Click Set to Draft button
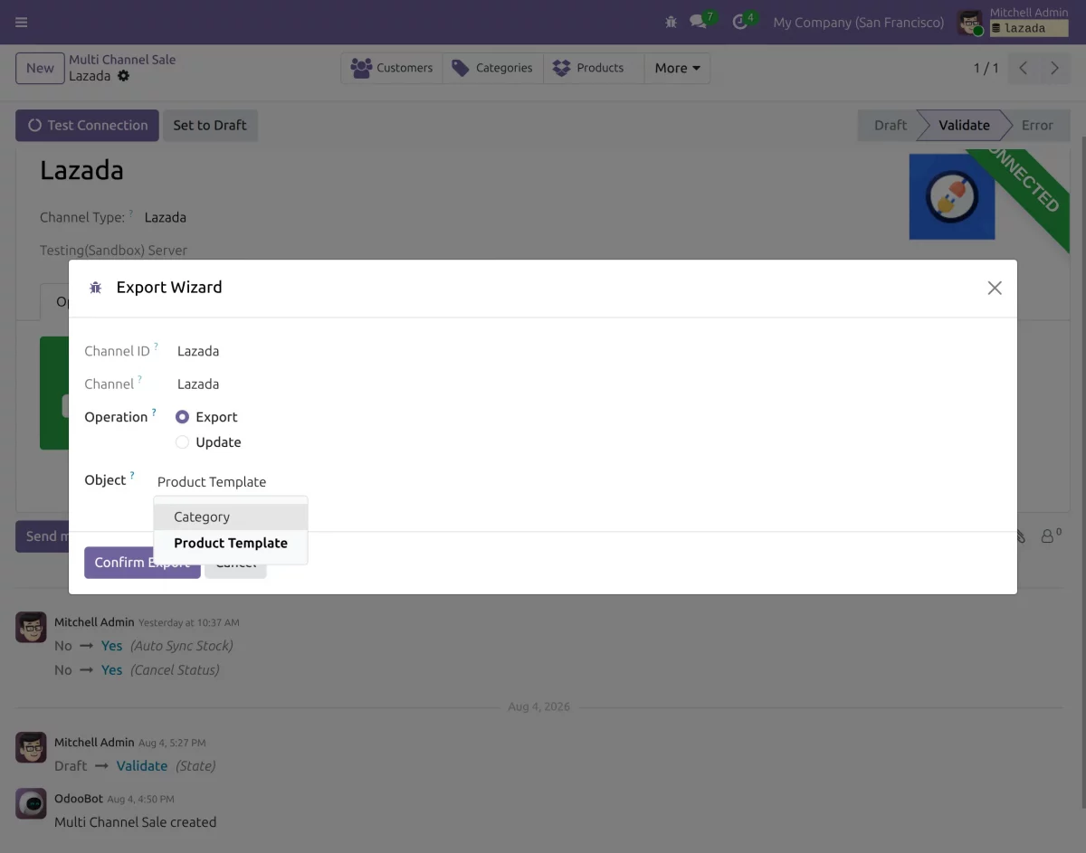Viewport: 1086px width, 853px height. click(x=210, y=126)
